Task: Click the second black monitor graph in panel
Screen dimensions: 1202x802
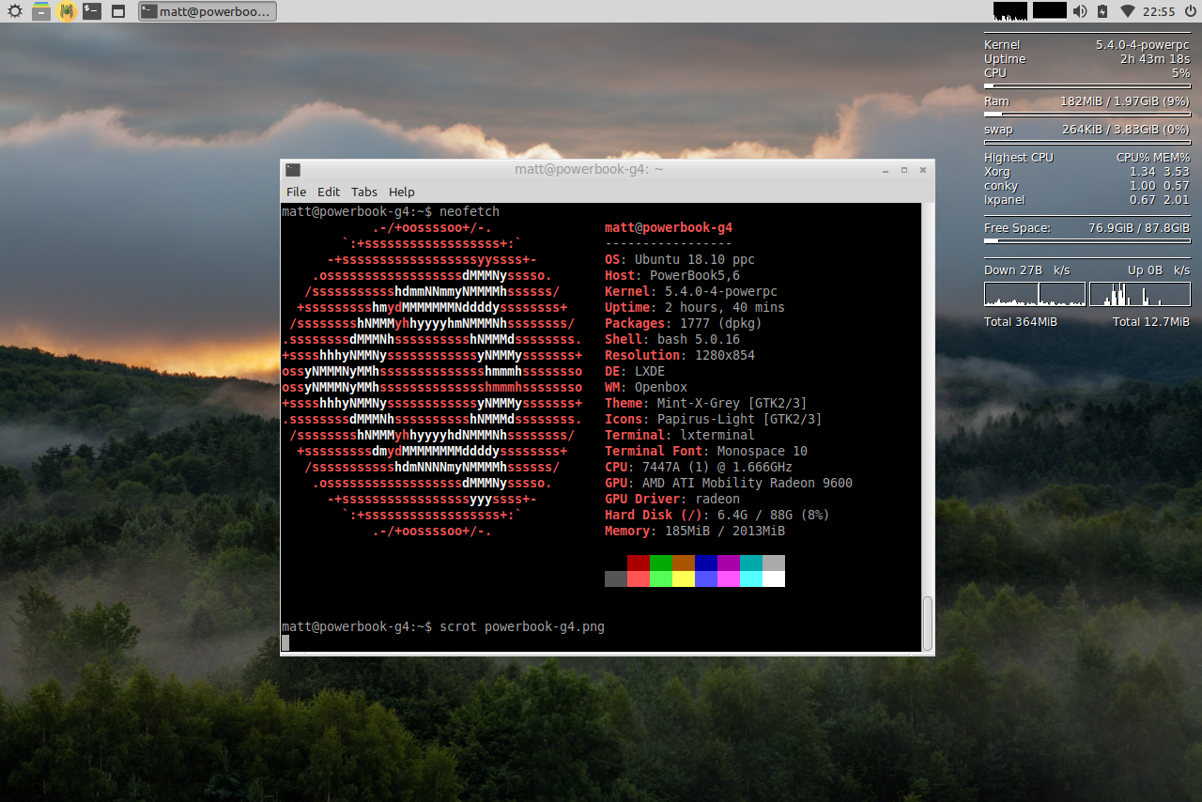Action: coord(1050,11)
